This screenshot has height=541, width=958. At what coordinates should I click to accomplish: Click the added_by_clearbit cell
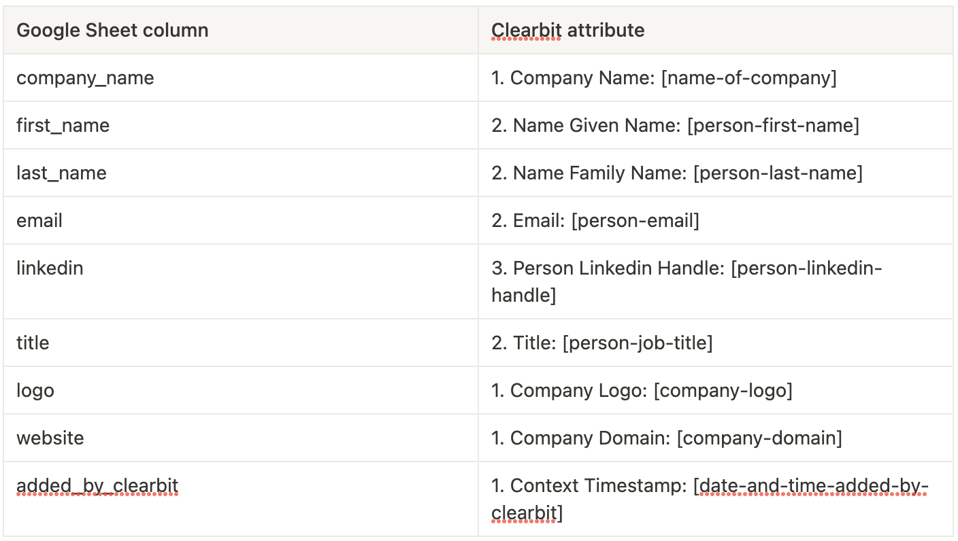(x=241, y=500)
